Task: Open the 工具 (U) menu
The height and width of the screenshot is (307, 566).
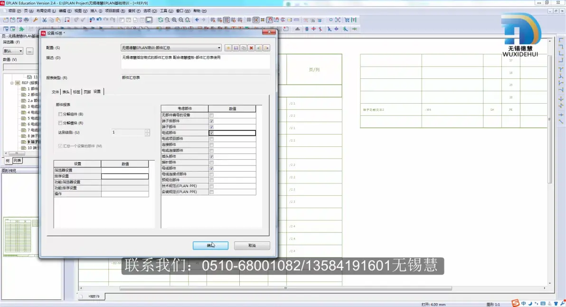Action: pyautogui.click(x=166, y=11)
